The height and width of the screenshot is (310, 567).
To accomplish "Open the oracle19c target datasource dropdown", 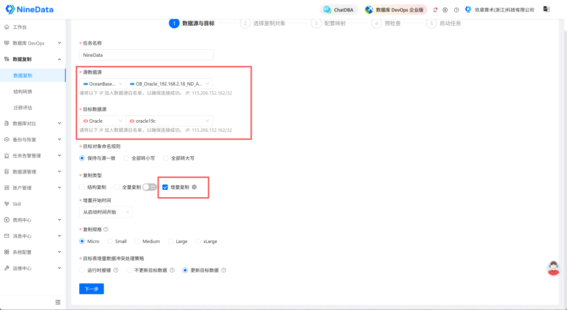I will (x=170, y=121).
